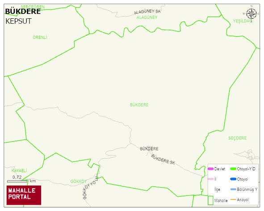The image size is (264, 211).
Task: Click the BÜKDERE map title heading
Action: (x=23, y=11)
